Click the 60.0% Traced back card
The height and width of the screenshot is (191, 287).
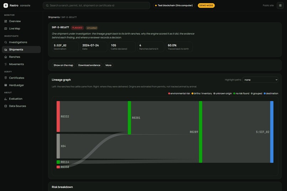click(179, 47)
